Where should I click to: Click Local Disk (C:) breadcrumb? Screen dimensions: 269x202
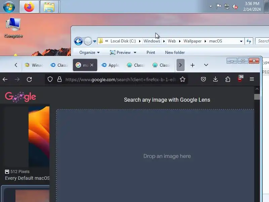point(123,41)
